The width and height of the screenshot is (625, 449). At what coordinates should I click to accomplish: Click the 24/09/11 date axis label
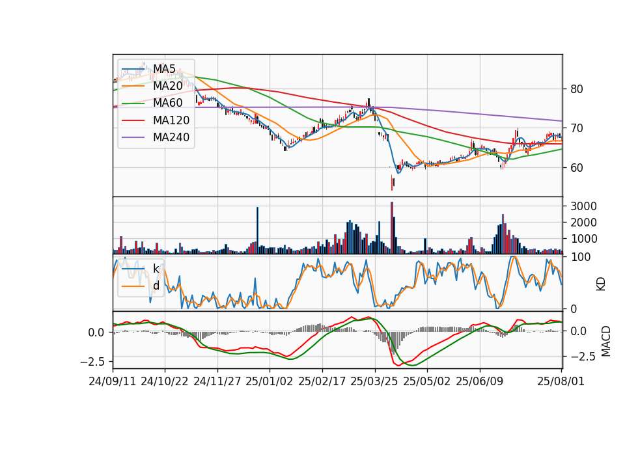point(113,381)
